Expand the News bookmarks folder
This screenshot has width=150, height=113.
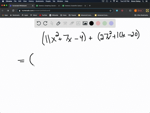point(63,15)
